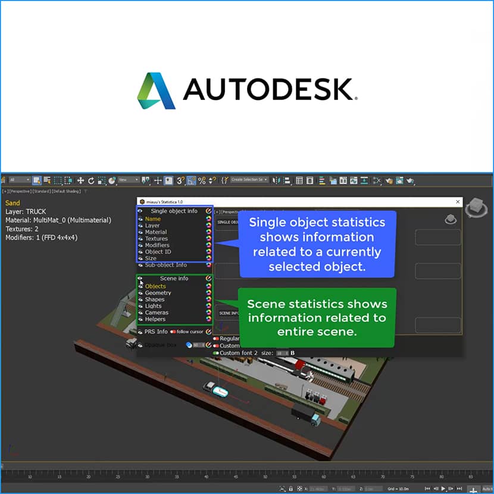This screenshot has width=494, height=494.
Task: Click the Previous Frame button
Action: 436,489
